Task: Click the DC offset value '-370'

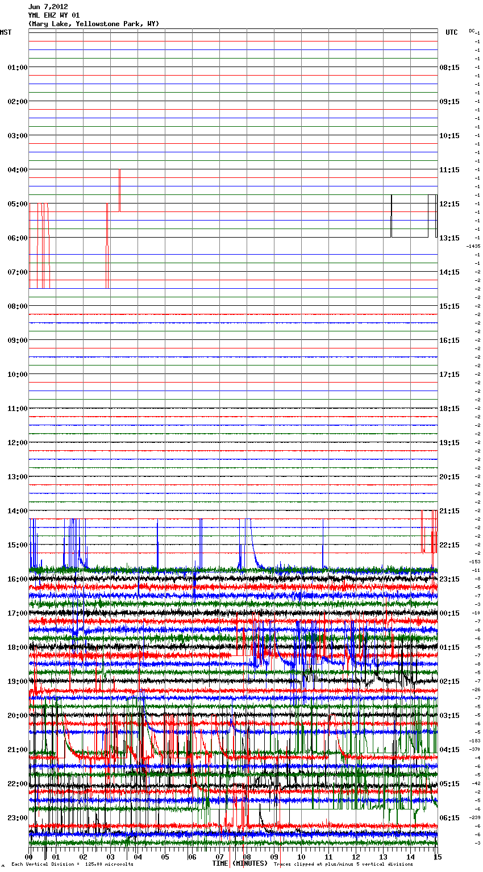Action: [474, 749]
